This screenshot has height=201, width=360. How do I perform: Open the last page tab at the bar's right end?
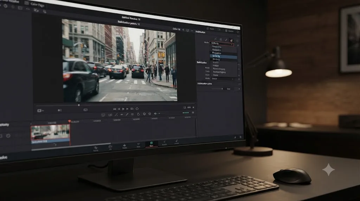(x=176, y=142)
